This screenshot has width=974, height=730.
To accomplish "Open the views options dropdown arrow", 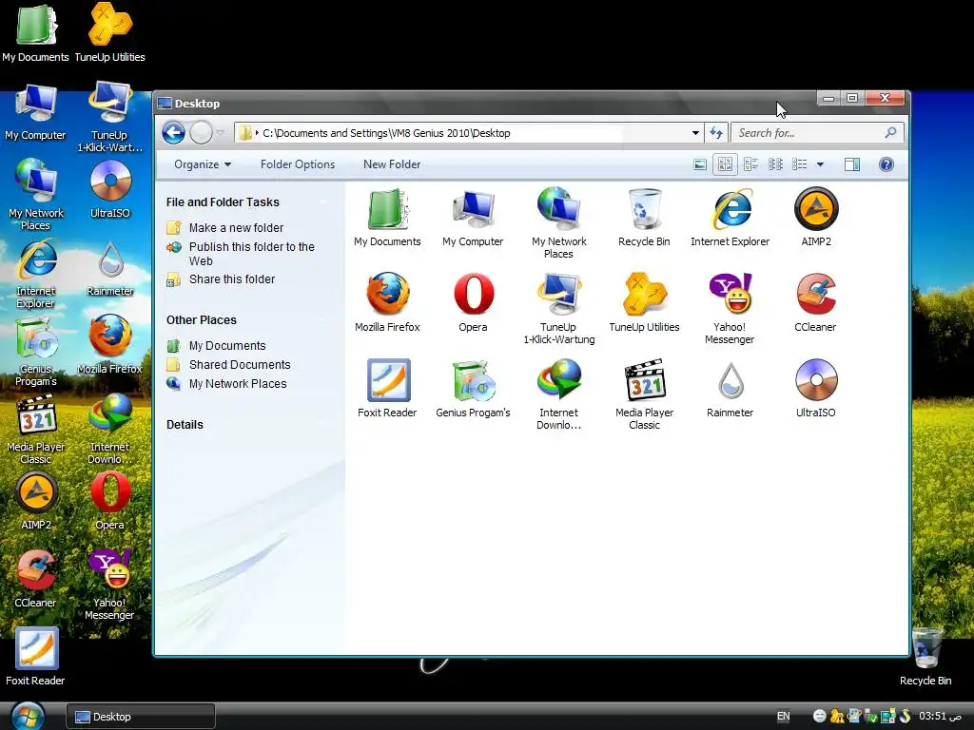I will click(x=820, y=164).
